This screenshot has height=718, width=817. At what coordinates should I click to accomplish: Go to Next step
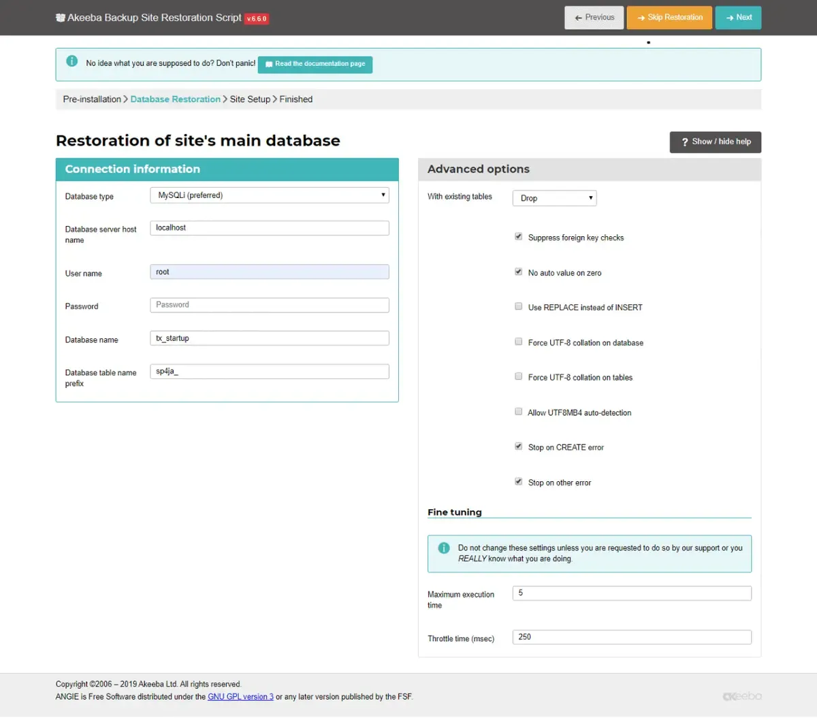[738, 18]
